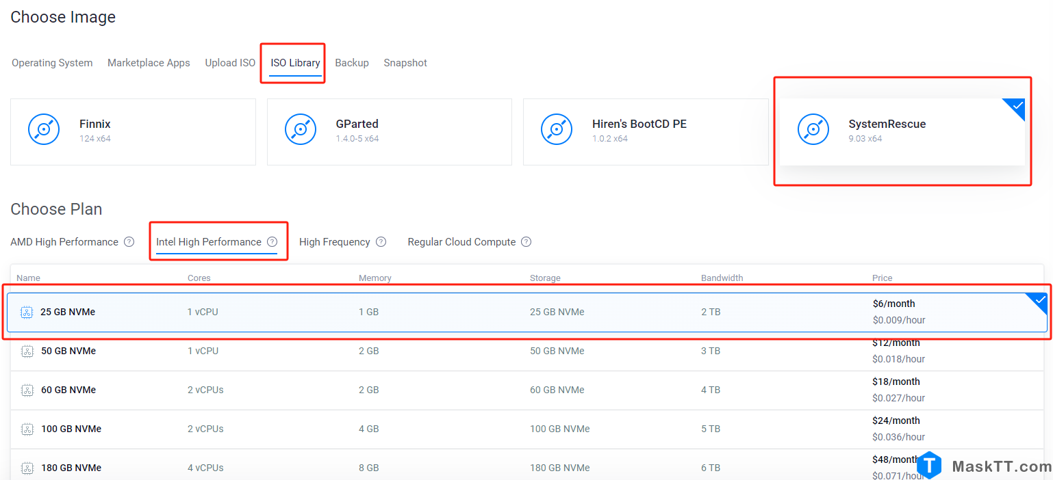1053x480 pixels.
Task: Click help icon beside Regular Cloud Compute
Action: pos(526,242)
